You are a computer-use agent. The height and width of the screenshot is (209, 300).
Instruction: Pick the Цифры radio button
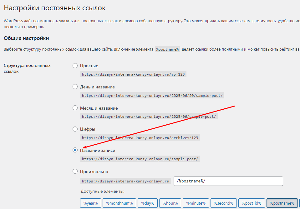75,129
